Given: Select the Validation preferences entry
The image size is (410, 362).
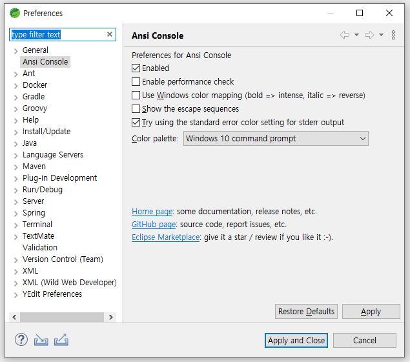Looking at the screenshot, I should [40, 248].
